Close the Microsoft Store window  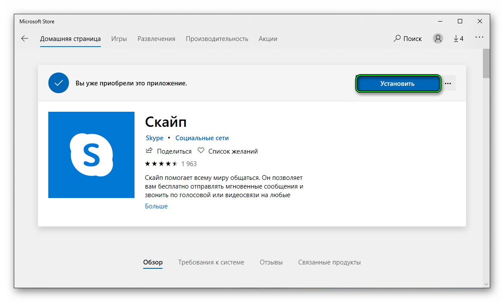click(479, 21)
